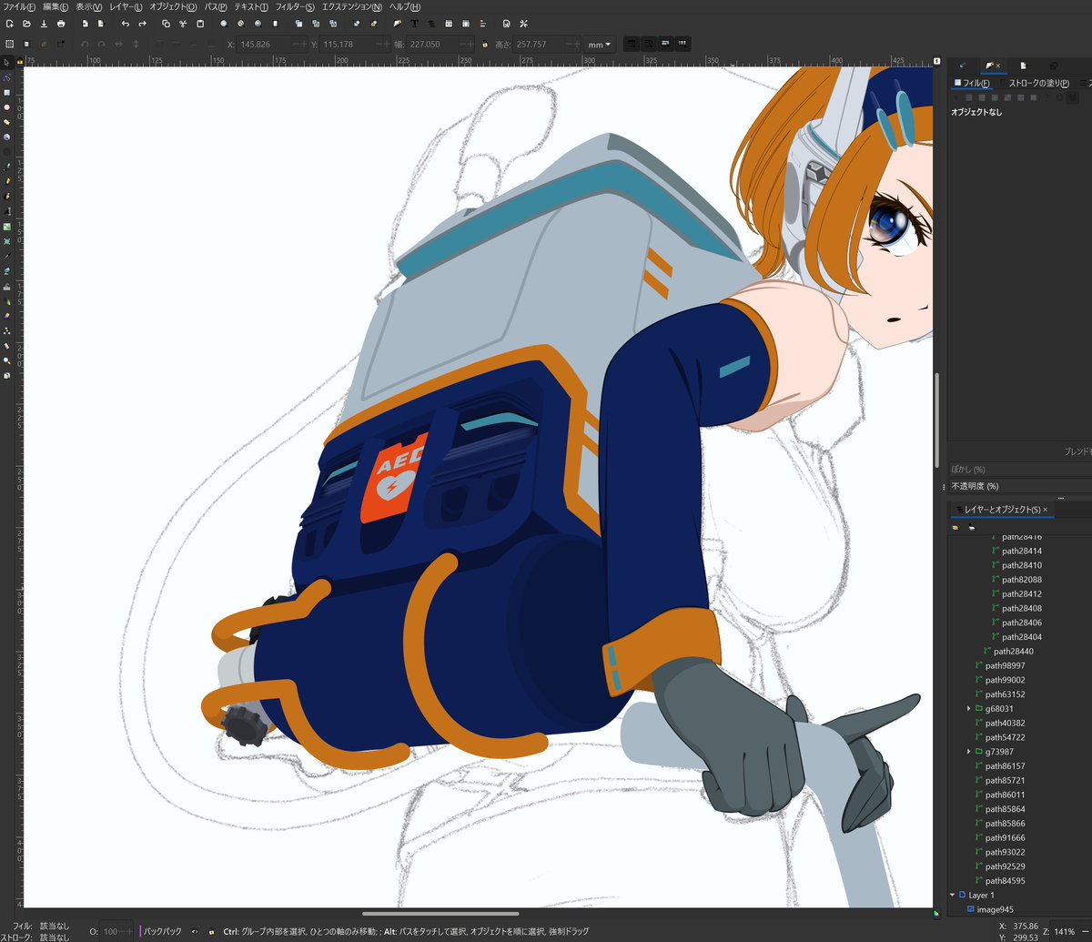
Task: Click the Paste clipboard icon
Action: (200, 24)
